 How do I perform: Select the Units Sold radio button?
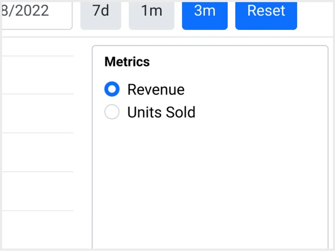pyautogui.click(x=112, y=112)
